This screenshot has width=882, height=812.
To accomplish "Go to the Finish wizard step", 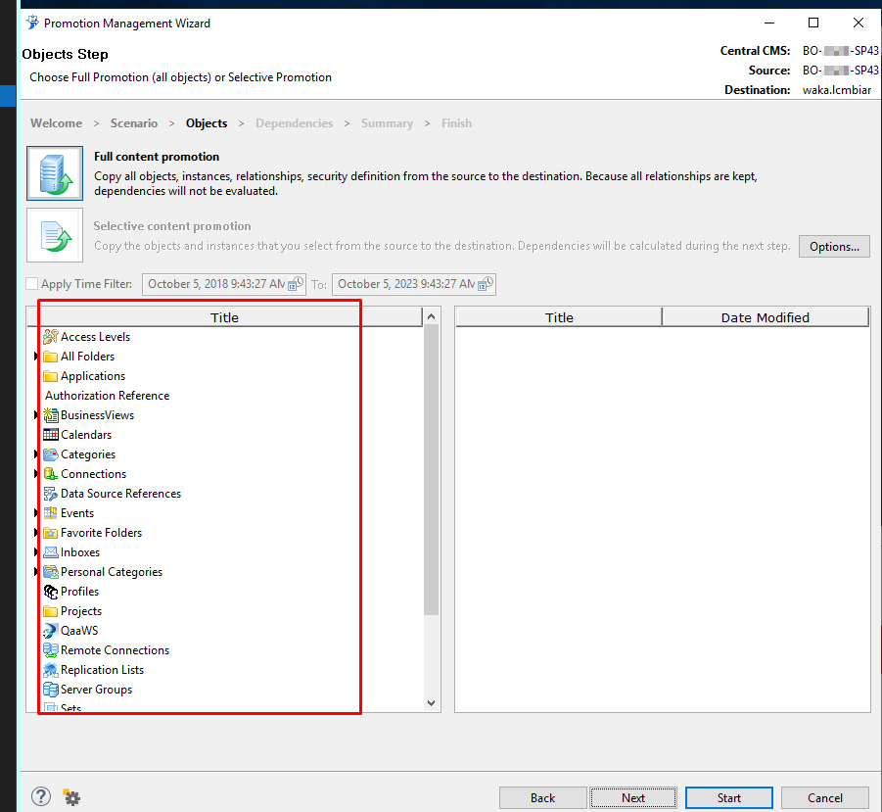I will coord(457,123).
